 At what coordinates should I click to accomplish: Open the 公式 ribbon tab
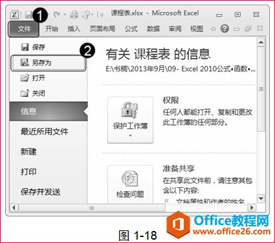(131, 29)
